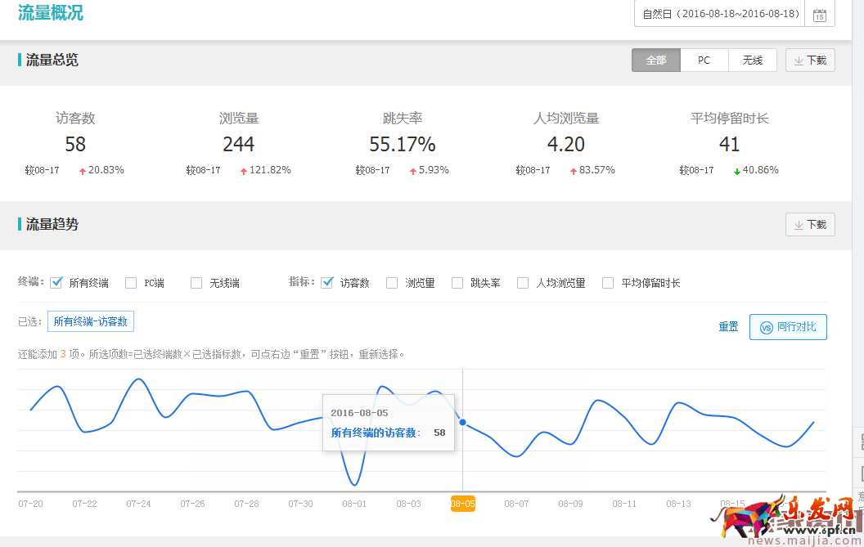
Task: Click the 下载 button in 流量总览
Action: [810, 61]
